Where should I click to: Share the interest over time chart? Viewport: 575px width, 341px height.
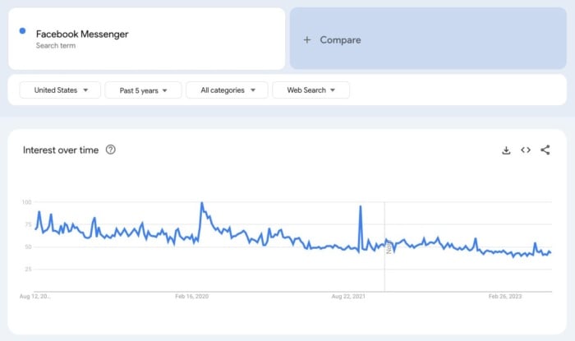tap(545, 150)
